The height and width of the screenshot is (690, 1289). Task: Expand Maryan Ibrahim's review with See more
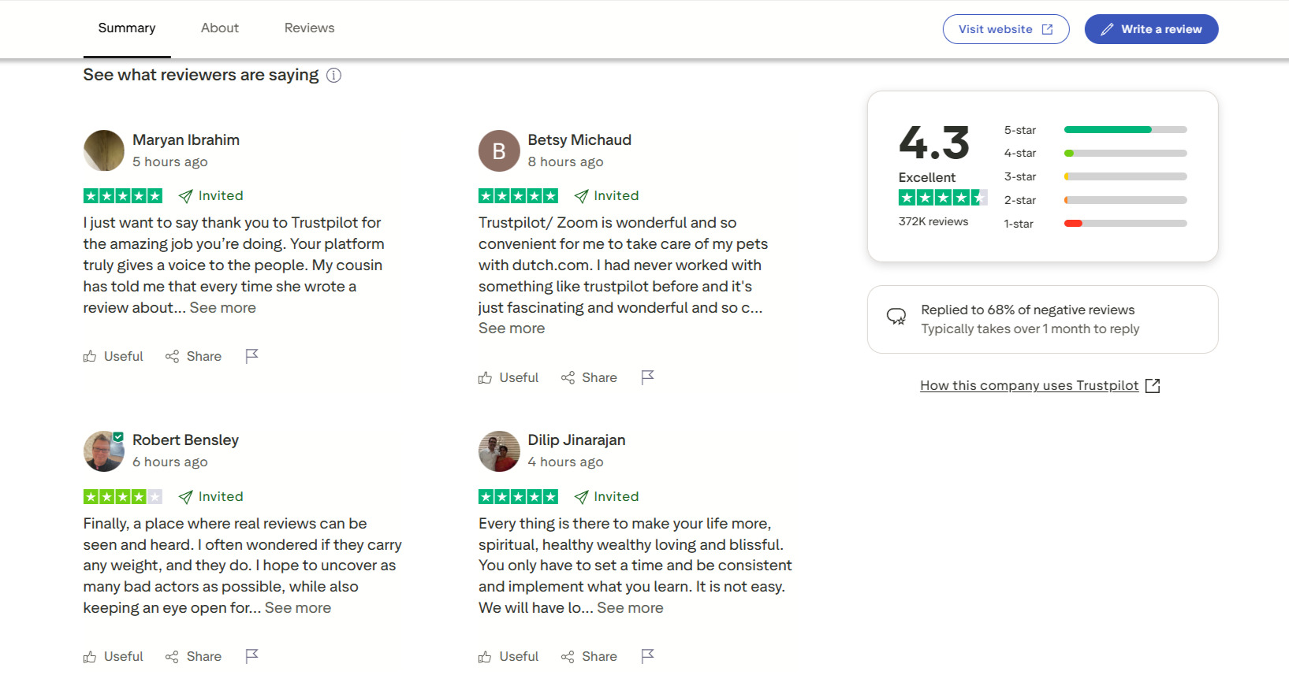(223, 308)
